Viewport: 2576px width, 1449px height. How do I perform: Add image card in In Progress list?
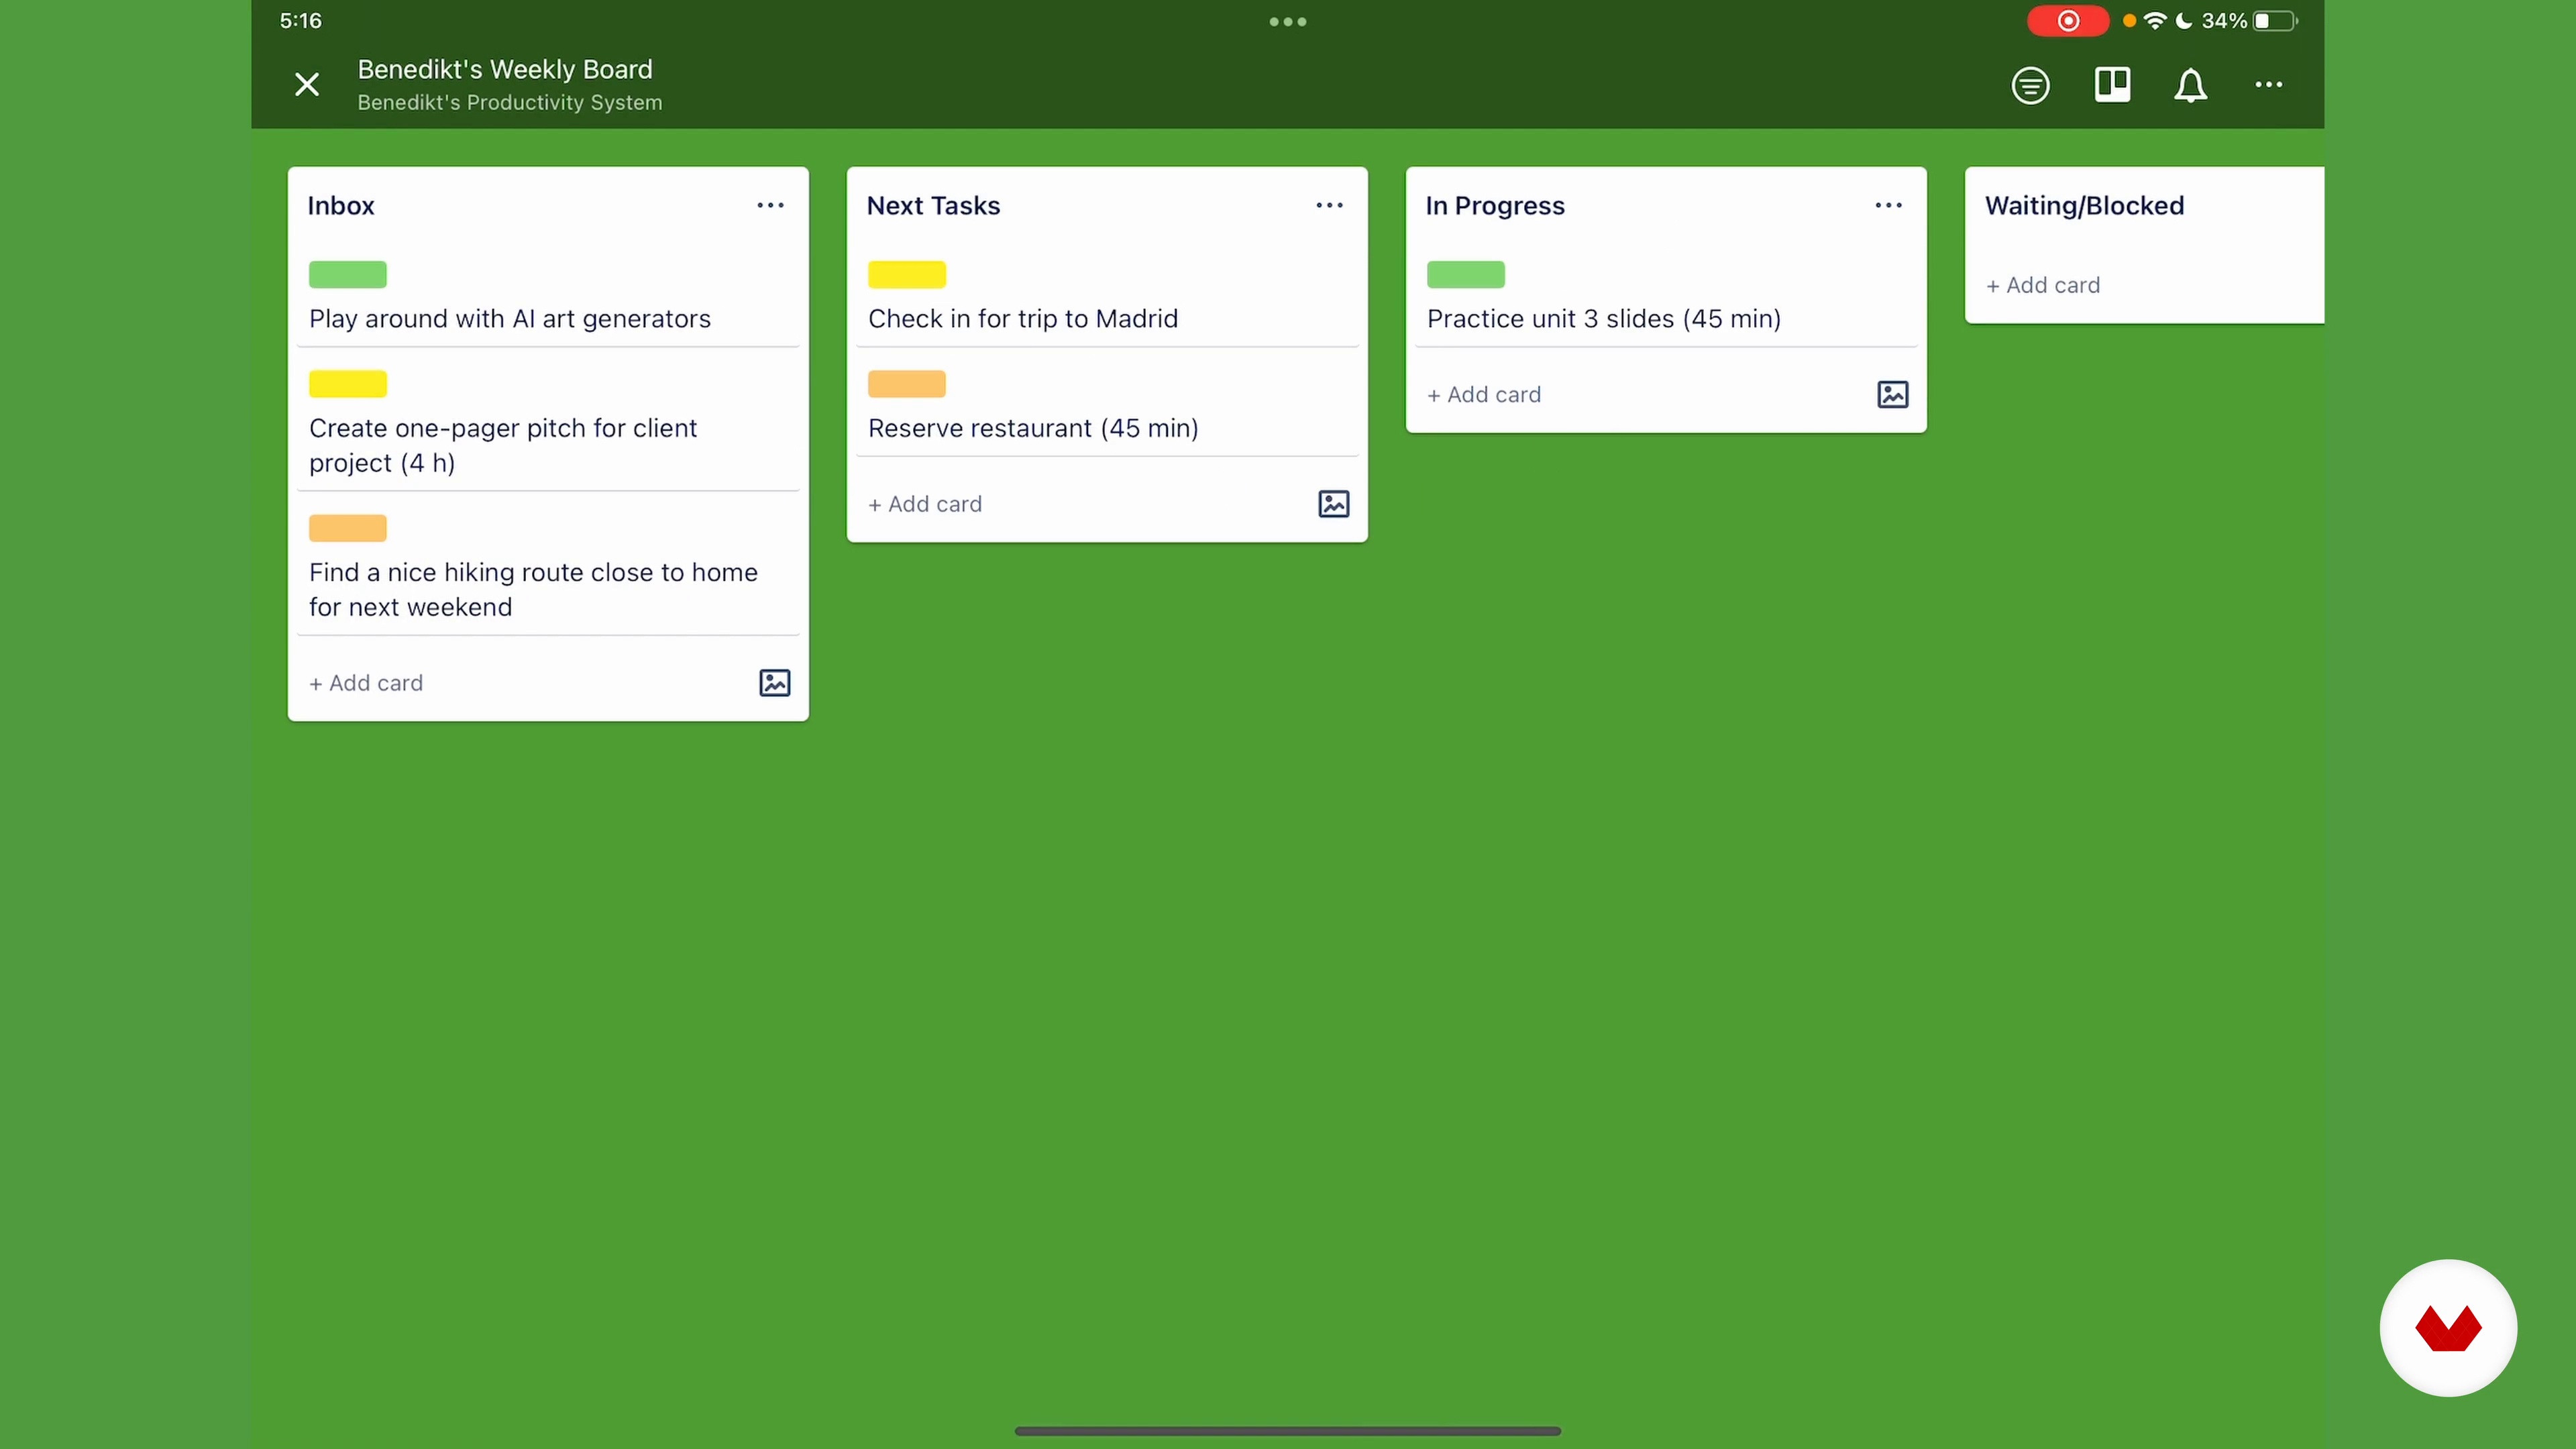click(x=1893, y=394)
